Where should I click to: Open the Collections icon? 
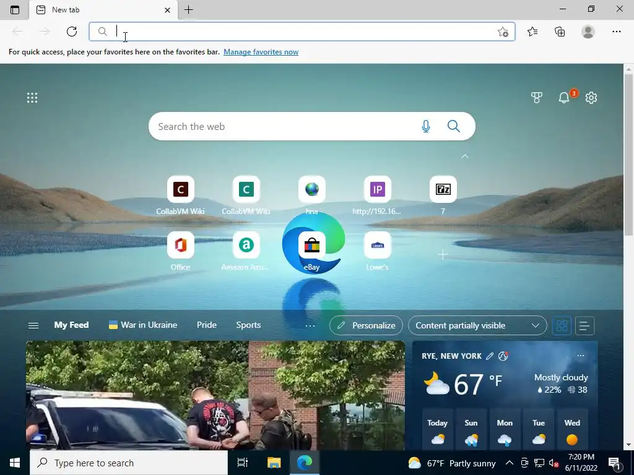coord(560,32)
